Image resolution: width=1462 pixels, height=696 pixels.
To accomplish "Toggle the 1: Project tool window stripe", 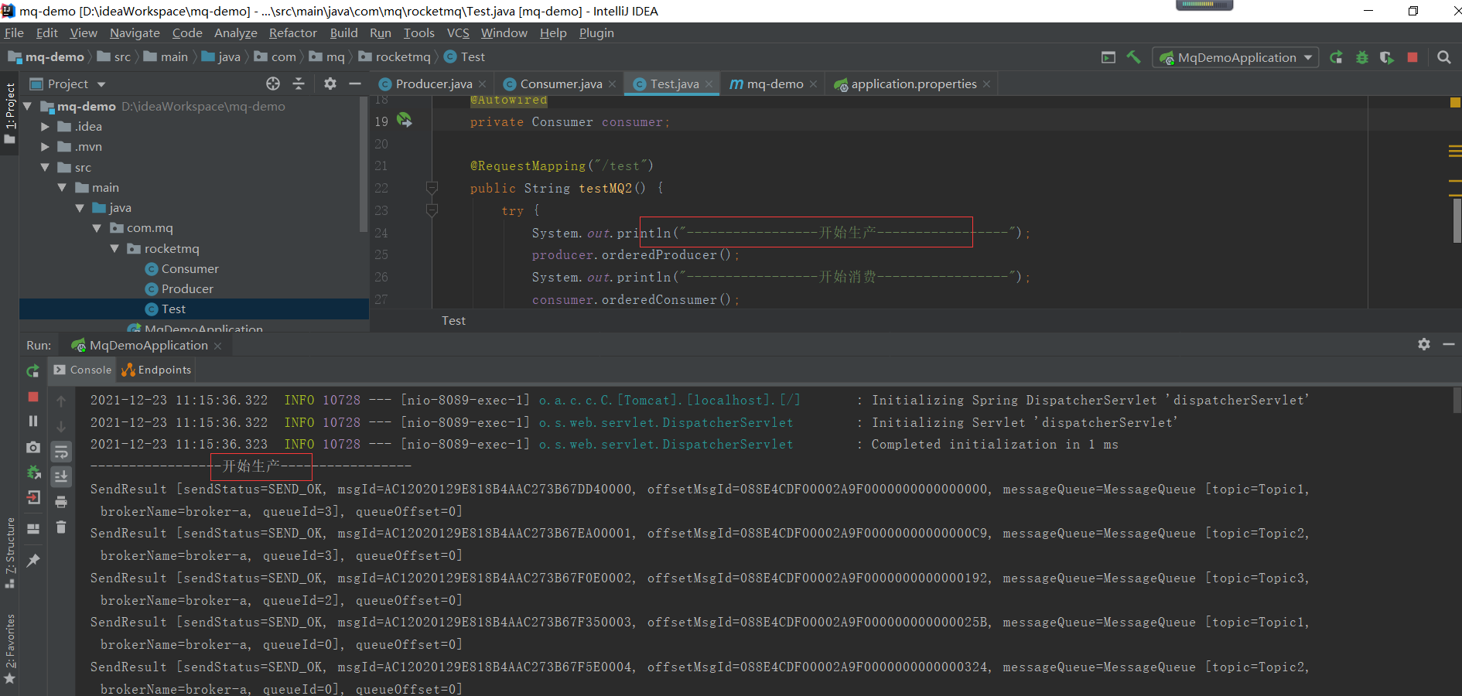I will (x=9, y=113).
